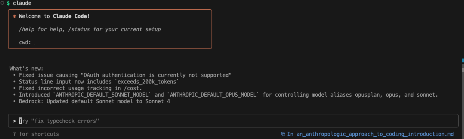The height and width of the screenshot is (139, 464).
Task: Click the 'cwd:' line in the welcome box
Action: 25,42
